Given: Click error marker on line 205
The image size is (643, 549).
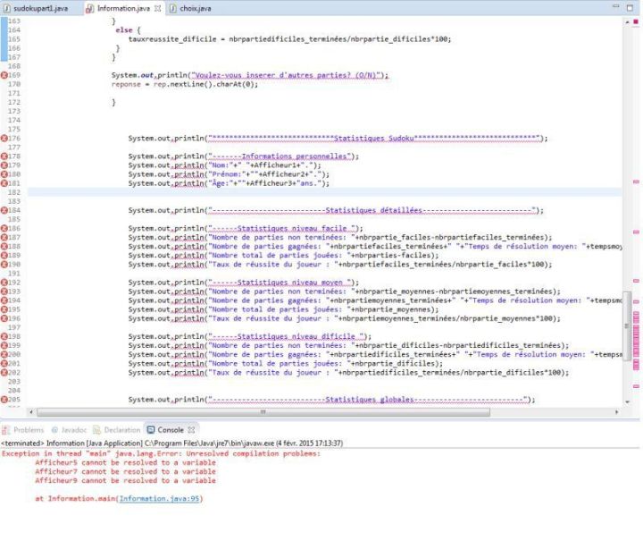Looking at the screenshot, I should (4, 399).
